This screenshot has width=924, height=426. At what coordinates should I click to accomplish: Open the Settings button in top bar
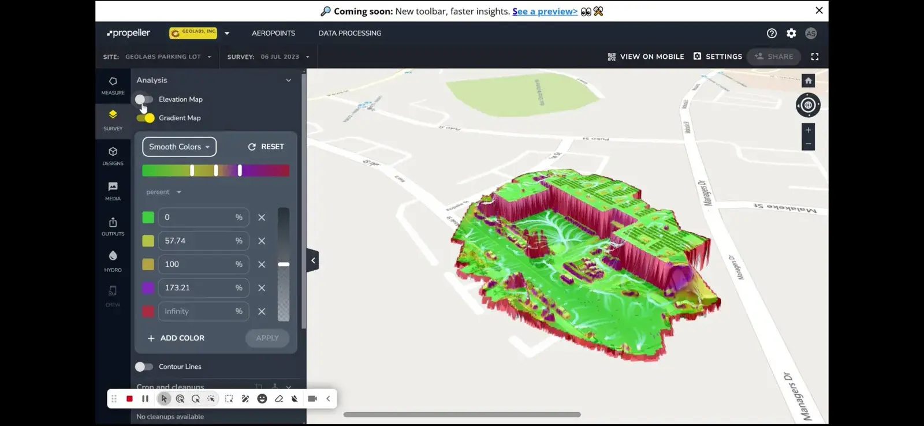pyautogui.click(x=718, y=57)
